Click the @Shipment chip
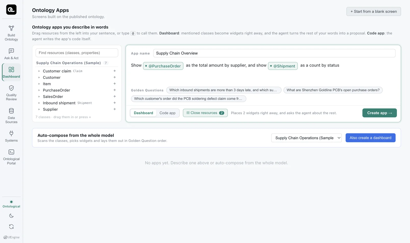 [x=283, y=66]
